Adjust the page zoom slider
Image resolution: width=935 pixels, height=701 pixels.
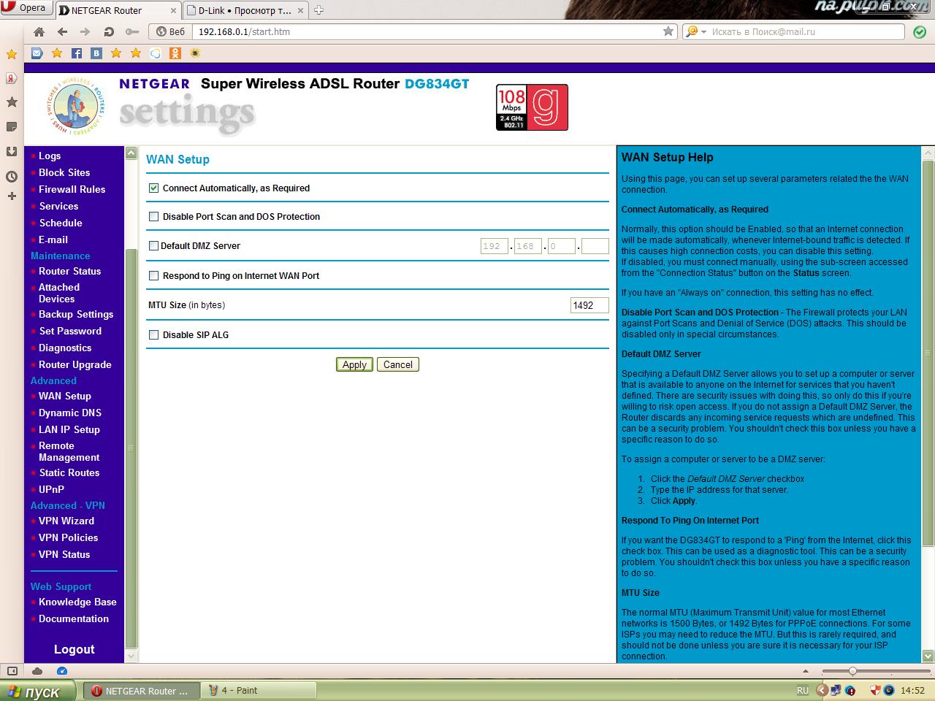coord(852,671)
